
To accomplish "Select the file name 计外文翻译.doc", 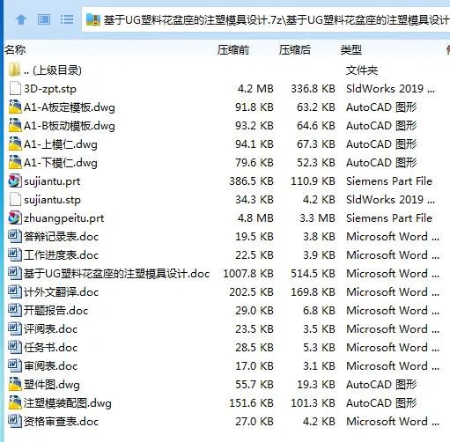I will (62, 292).
